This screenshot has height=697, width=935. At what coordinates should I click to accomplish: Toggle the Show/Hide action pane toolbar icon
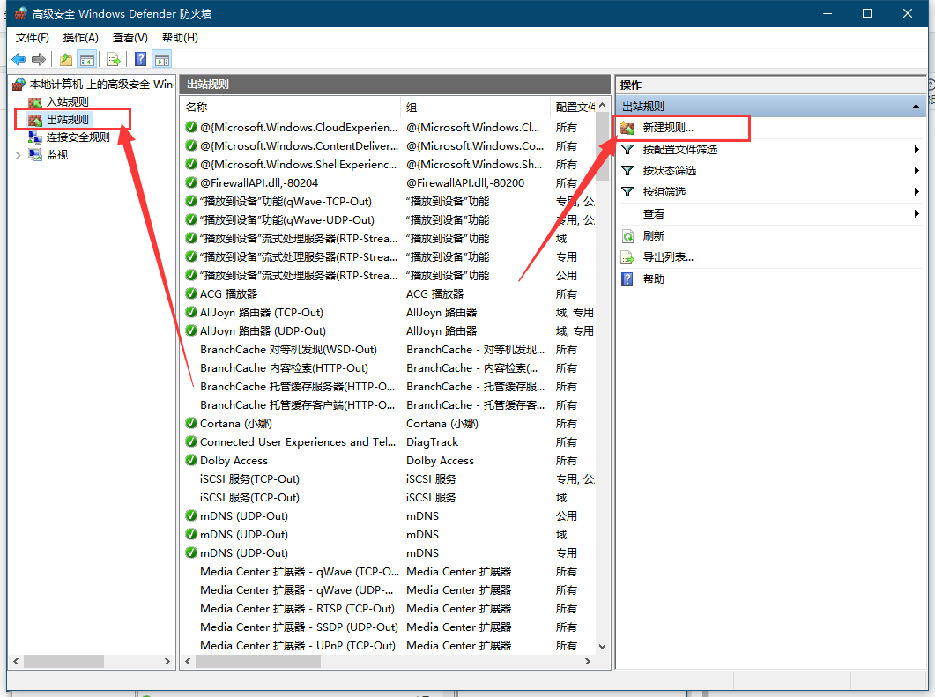tap(161, 59)
